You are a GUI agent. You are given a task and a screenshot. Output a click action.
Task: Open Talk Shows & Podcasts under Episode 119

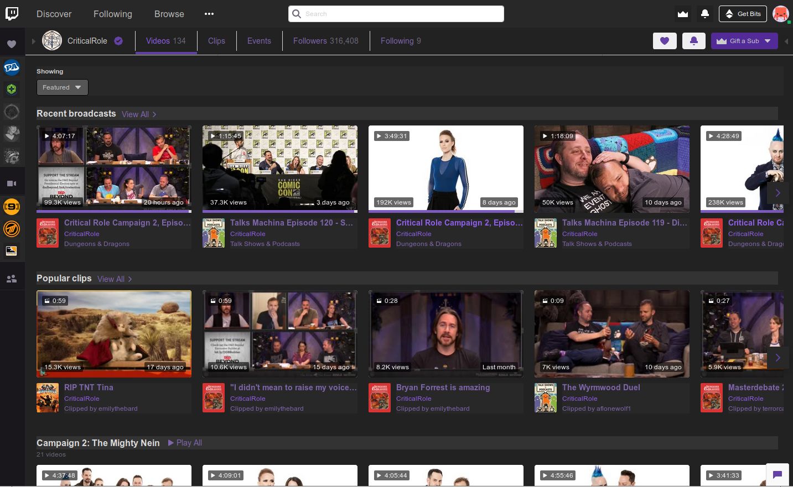[597, 244]
